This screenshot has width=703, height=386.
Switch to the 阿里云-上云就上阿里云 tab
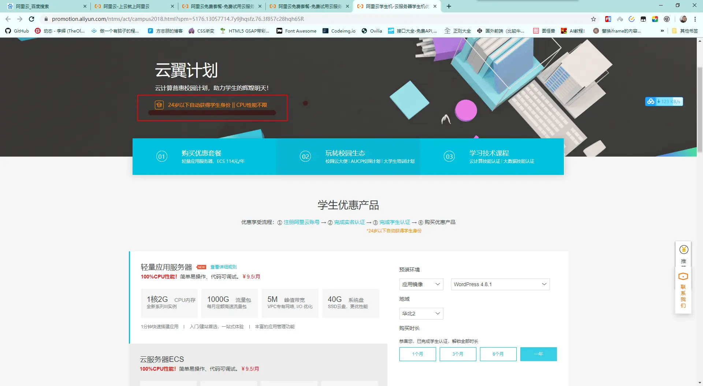click(x=133, y=6)
